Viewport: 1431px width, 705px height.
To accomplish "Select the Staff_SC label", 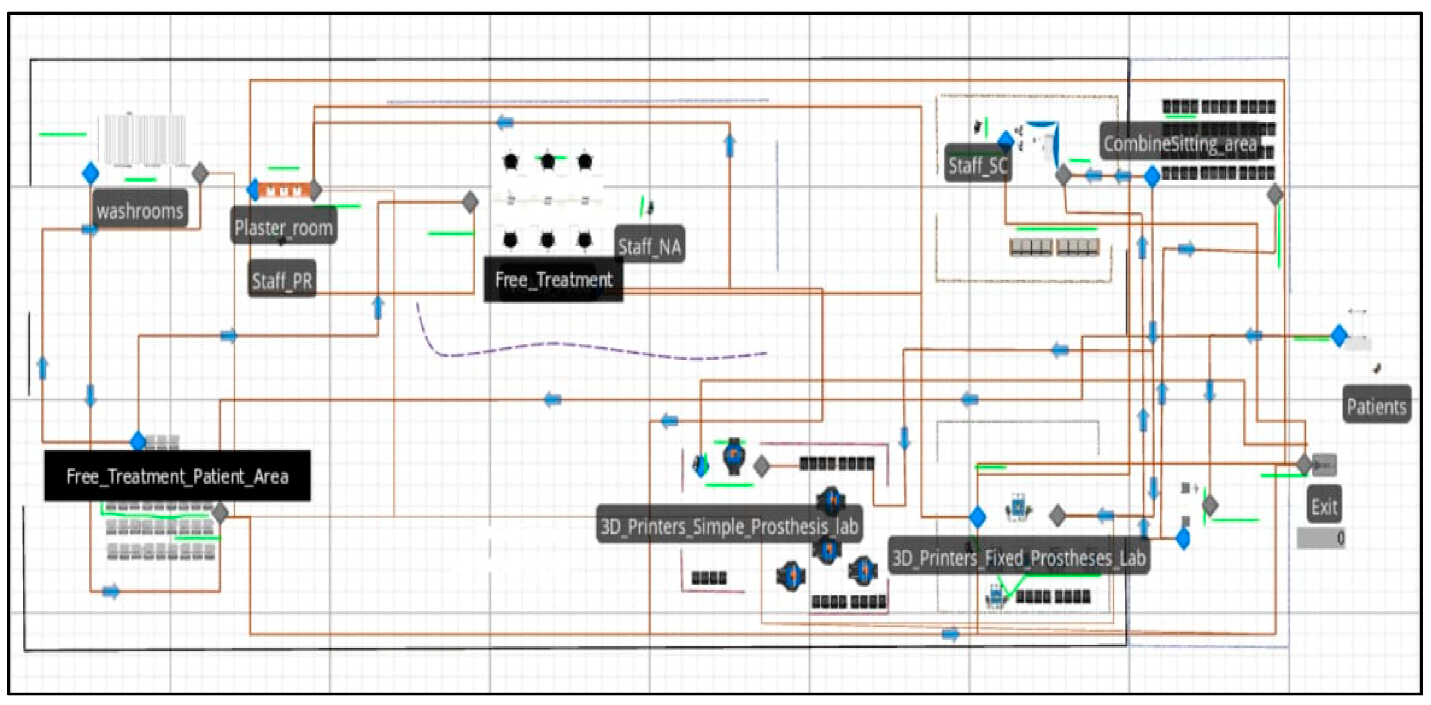I will 977,165.
